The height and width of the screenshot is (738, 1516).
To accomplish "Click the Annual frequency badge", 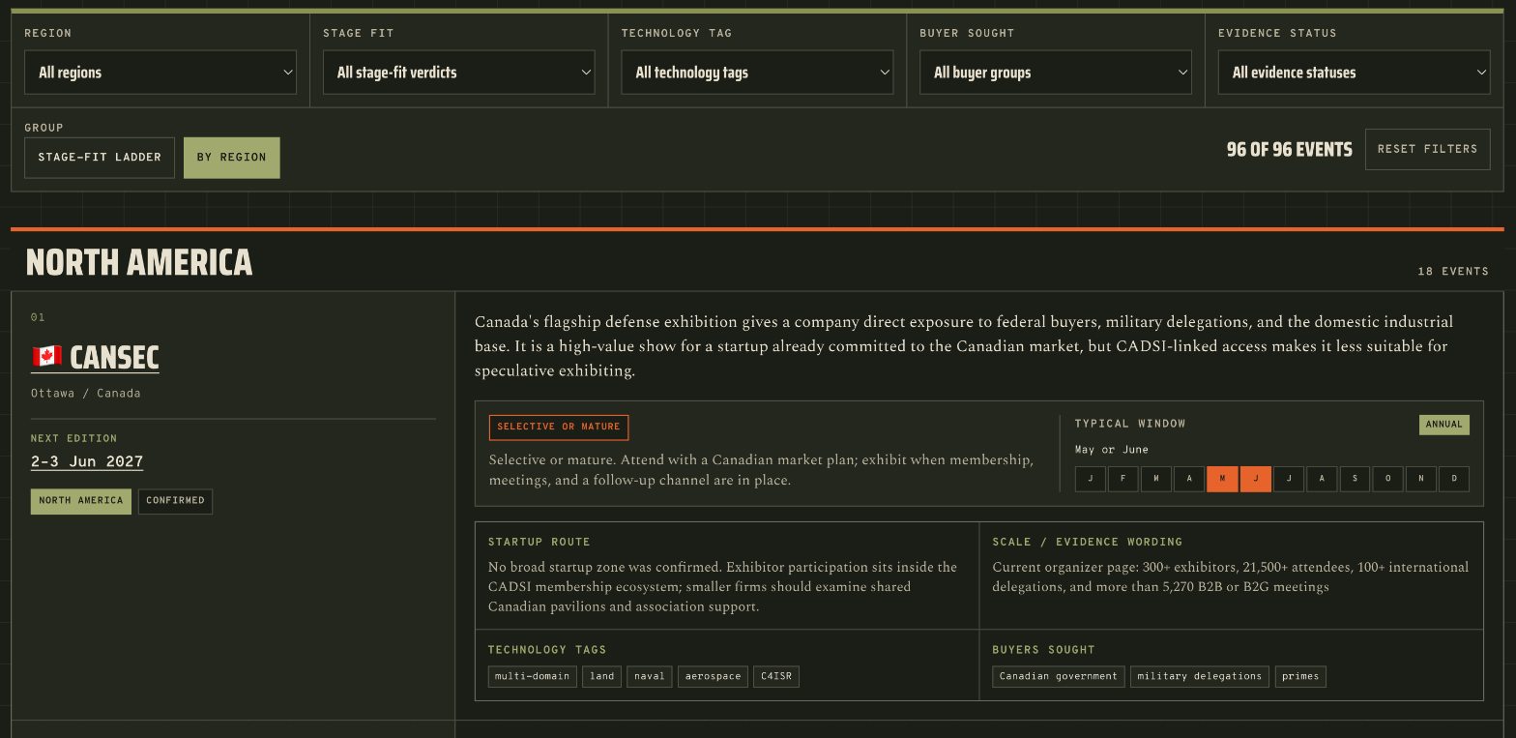I will (1444, 425).
